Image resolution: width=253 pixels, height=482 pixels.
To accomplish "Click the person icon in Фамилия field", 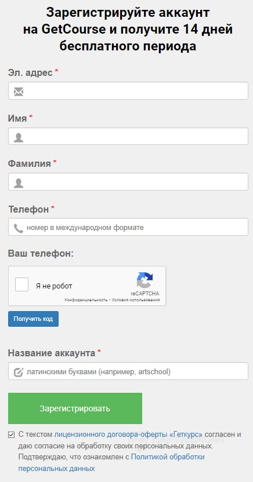I will tap(19, 183).
